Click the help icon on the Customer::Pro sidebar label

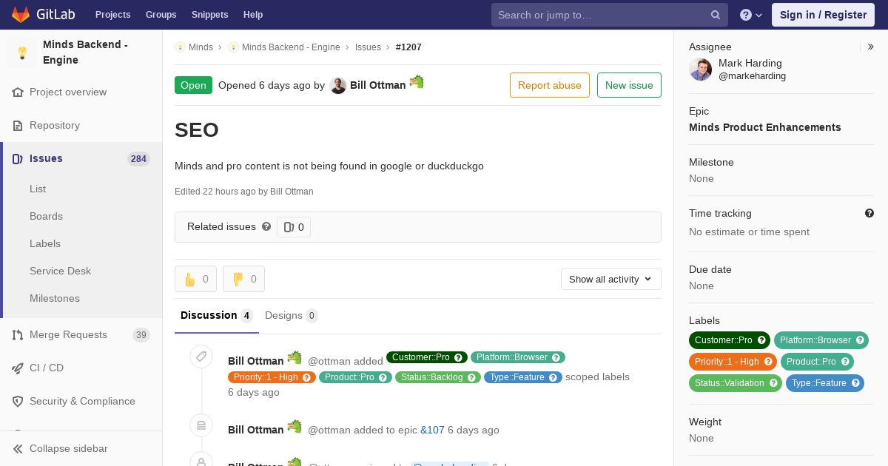click(x=761, y=340)
